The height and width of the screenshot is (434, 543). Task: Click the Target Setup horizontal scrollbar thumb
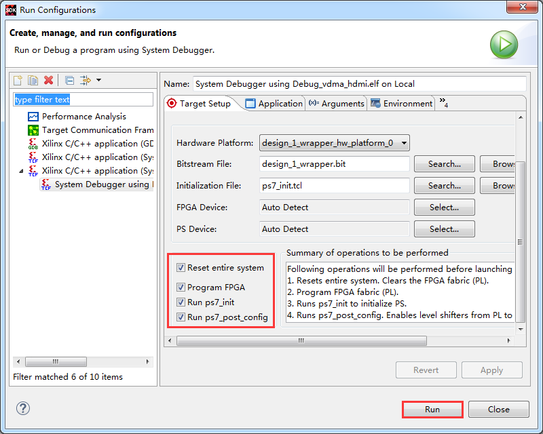tap(301, 341)
